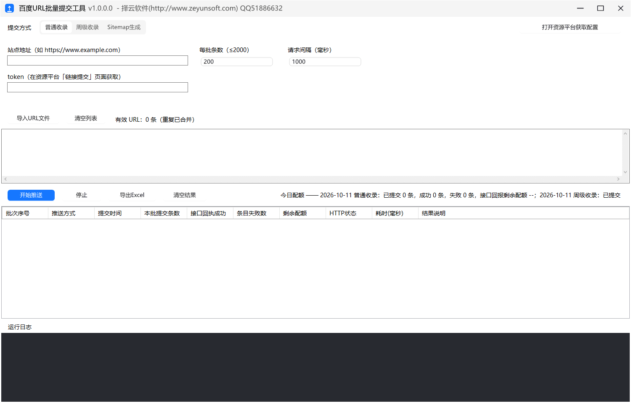Click the 接口回执成功 column header
This screenshot has height=403, width=631.
210,213
